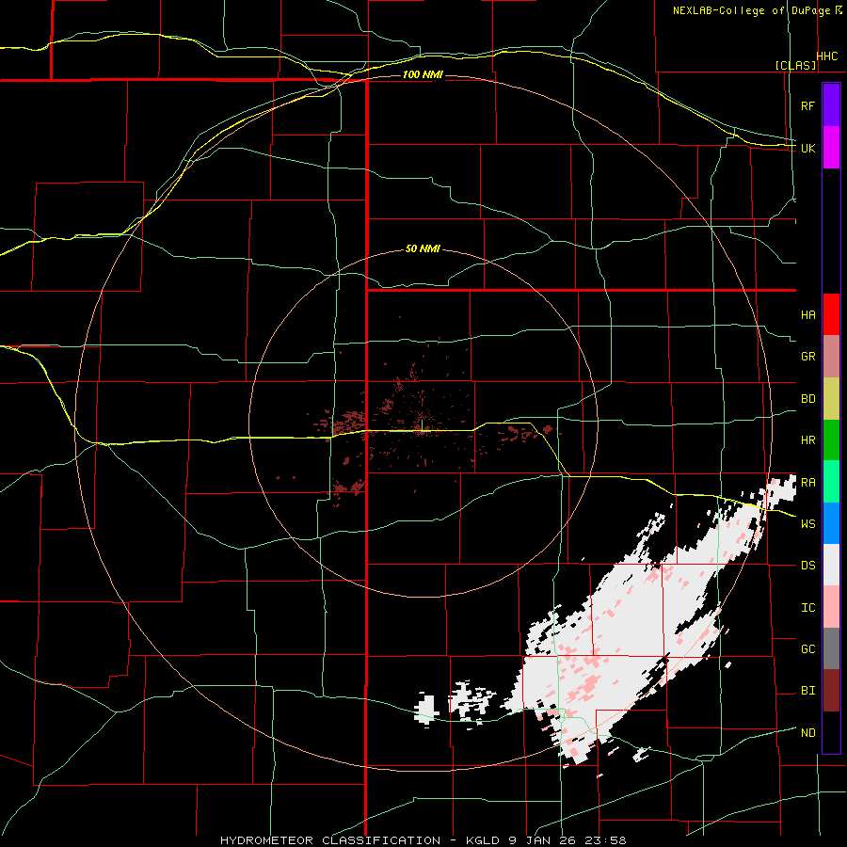Click the DS white color swatch
The width and height of the screenshot is (847, 847).
coord(831,565)
